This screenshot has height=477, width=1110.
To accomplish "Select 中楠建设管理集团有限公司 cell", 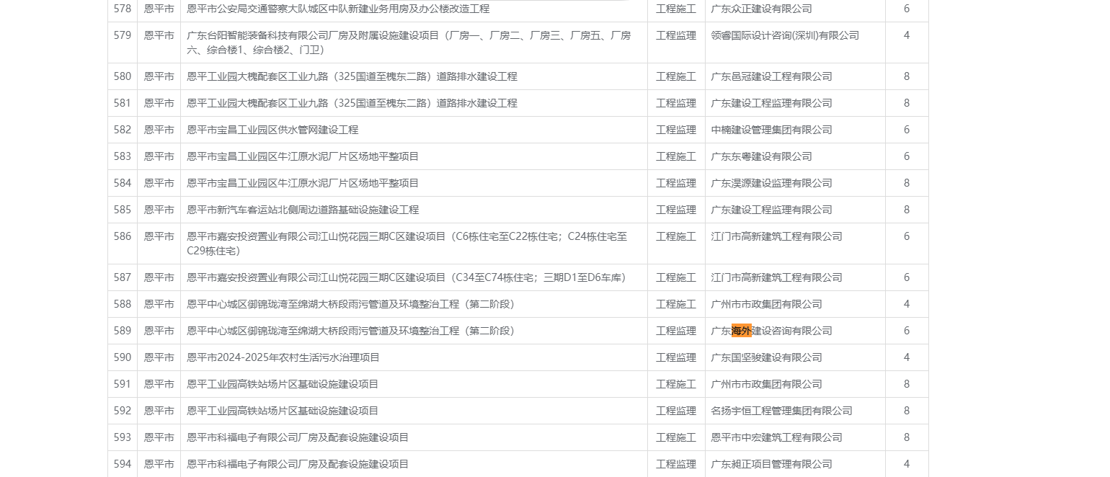I will click(771, 130).
